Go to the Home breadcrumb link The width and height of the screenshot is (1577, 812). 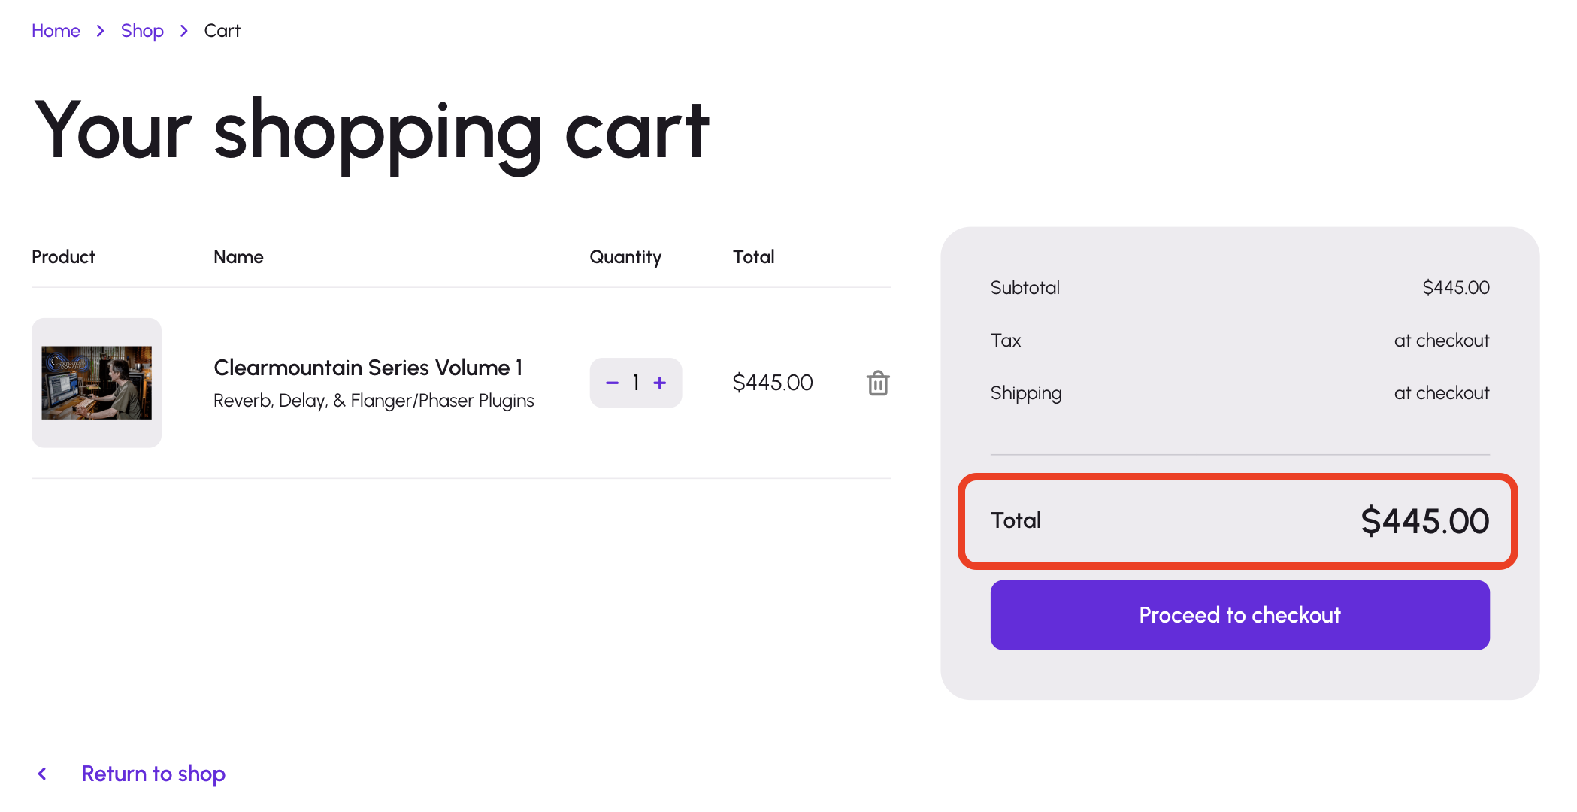[56, 31]
